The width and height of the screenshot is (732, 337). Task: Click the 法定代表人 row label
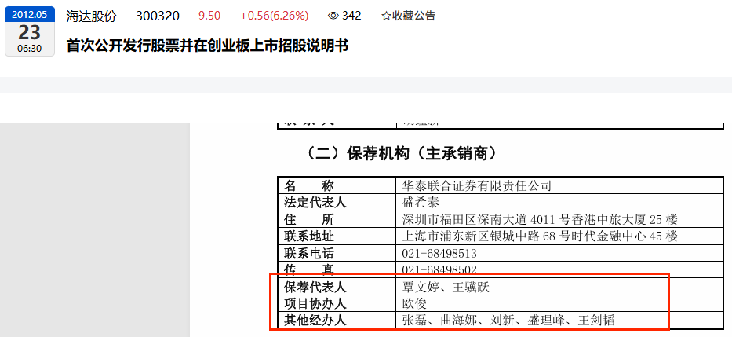click(315, 203)
